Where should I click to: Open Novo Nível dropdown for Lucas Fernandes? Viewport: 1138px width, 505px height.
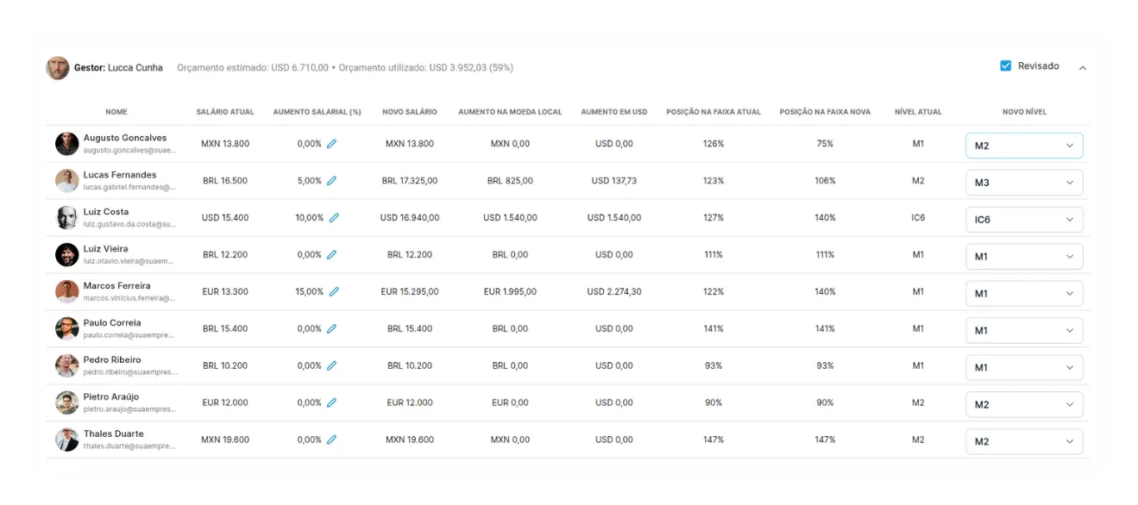pyautogui.click(x=1024, y=183)
